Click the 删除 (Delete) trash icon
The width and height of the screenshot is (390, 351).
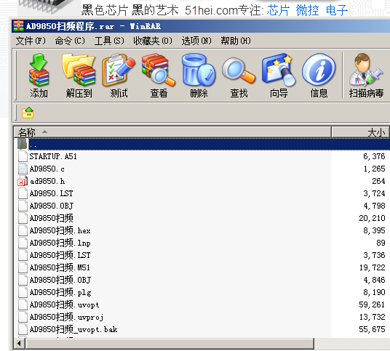pyautogui.click(x=199, y=76)
